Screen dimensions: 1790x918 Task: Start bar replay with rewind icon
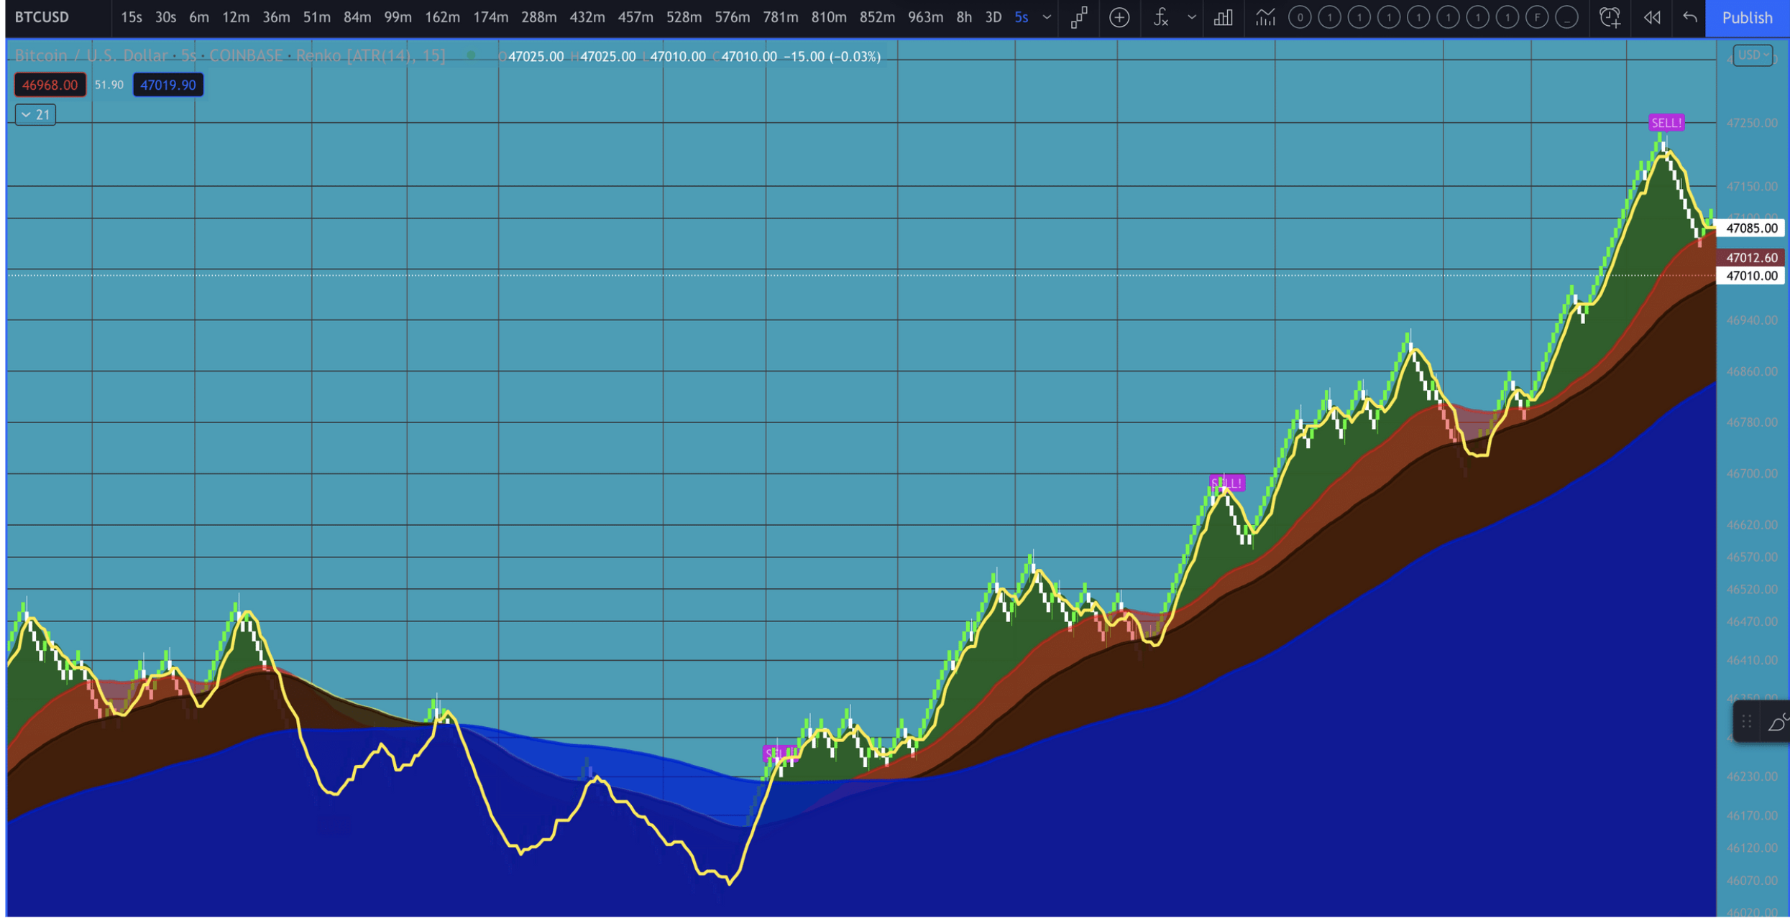pos(1652,17)
